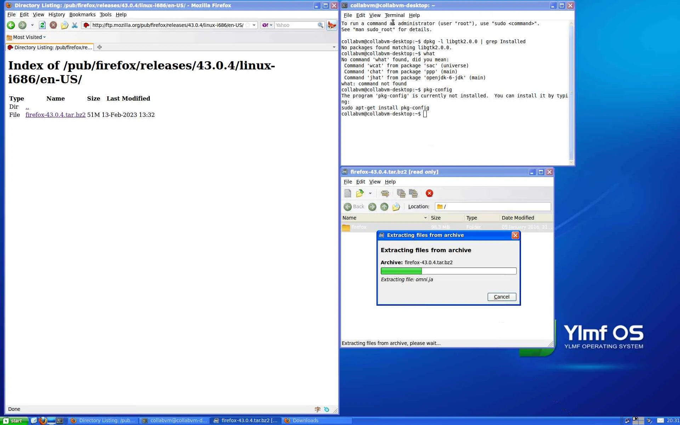Open the Terminal menu in terminal window
Viewport: 680px width, 425px height.
click(x=394, y=15)
